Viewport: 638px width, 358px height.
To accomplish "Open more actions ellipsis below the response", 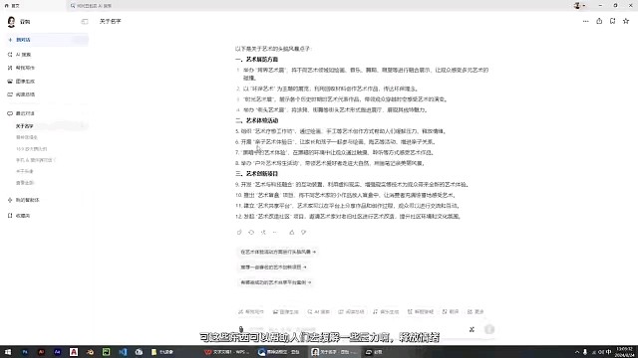I will pos(275,232).
